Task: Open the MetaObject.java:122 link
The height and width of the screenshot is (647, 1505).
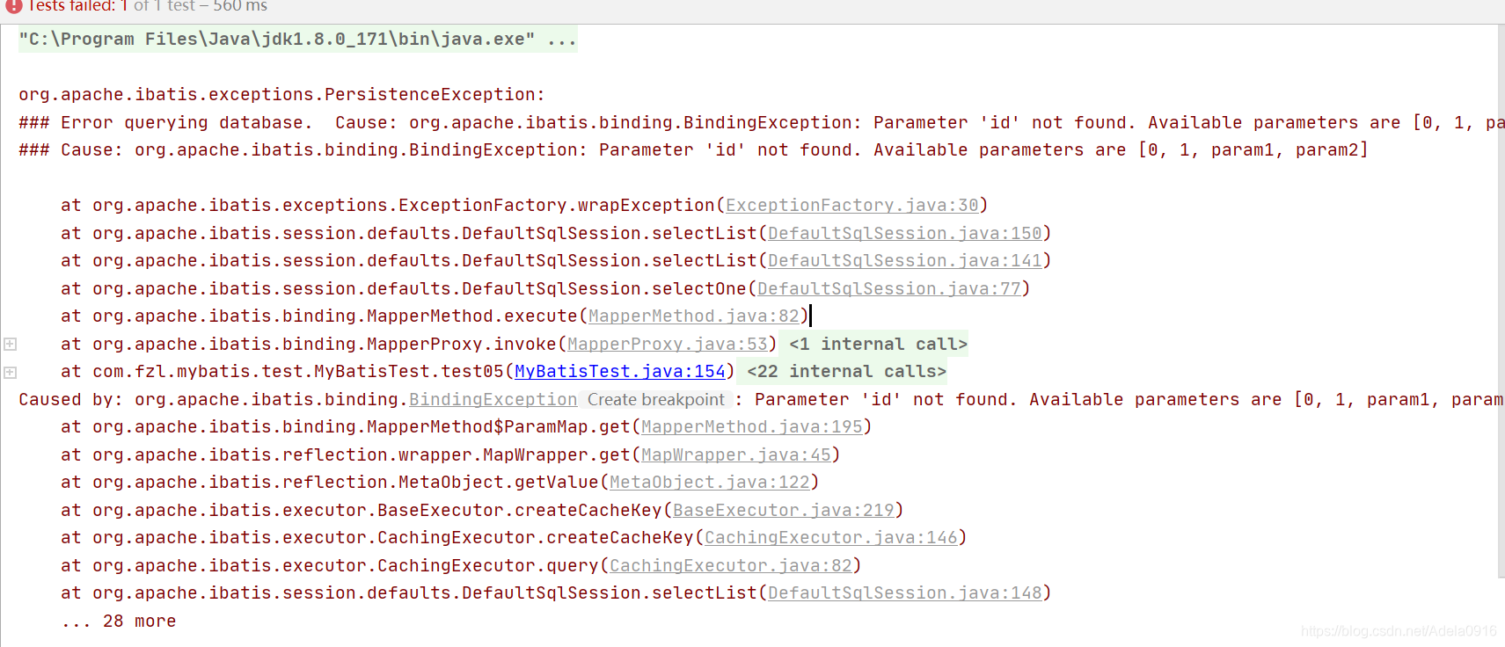Action: click(709, 482)
